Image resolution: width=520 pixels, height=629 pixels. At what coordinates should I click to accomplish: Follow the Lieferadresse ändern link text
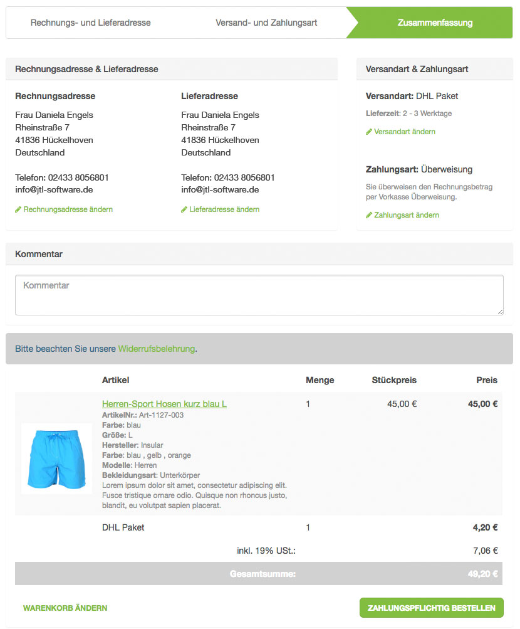tap(224, 209)
